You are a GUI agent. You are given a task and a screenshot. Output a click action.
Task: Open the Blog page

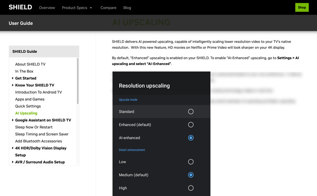pos(127,8)
